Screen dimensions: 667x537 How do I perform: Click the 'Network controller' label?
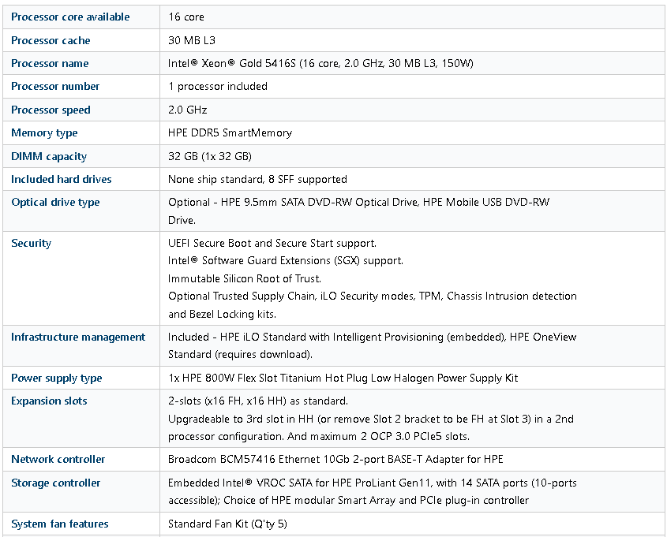(58, 459)
